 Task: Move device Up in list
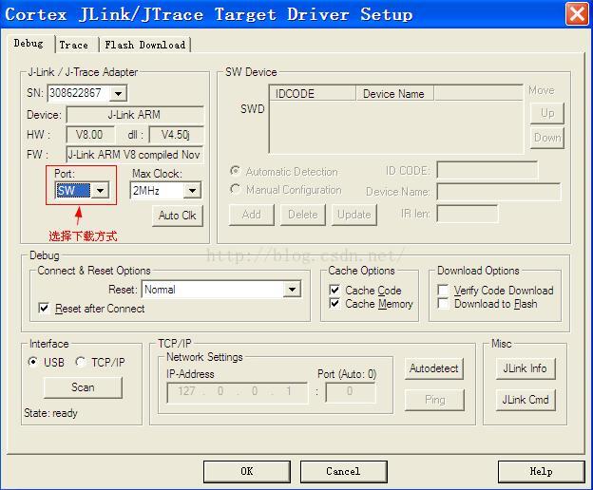pos(547,113)
